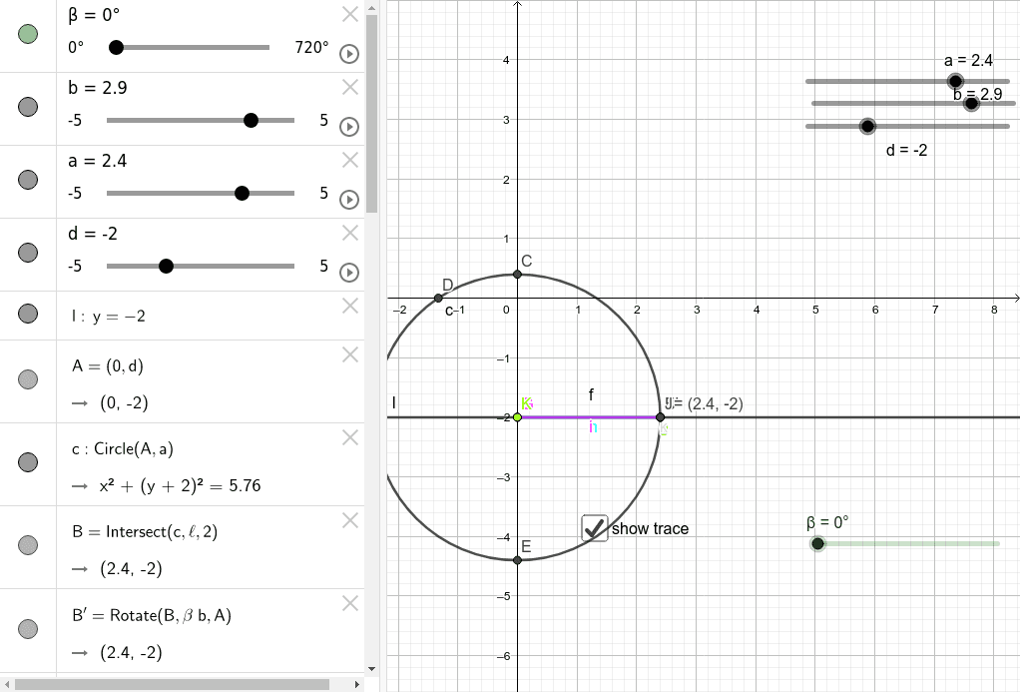Show slider b using its visibility dot
The width and height of the screenshot is (1022, 694).
click(x=27, y=107)
